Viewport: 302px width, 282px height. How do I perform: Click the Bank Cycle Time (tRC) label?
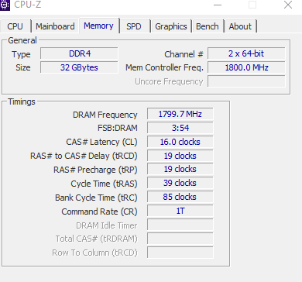(x=96, y=198)
